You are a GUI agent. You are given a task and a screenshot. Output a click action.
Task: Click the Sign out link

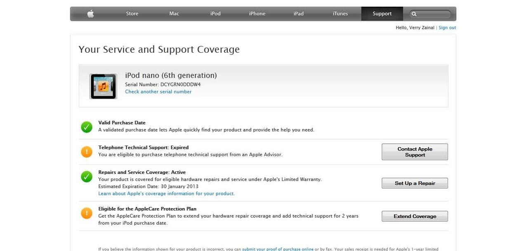pos(447,28)
